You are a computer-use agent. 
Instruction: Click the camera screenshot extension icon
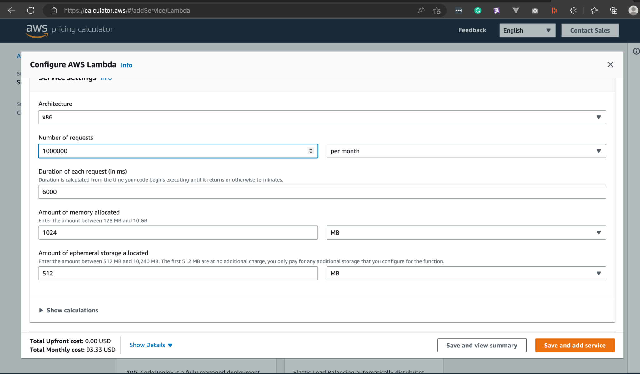535,11
